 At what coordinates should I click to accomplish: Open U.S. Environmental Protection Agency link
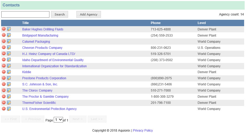pyautogui.click(x=49, y=109)
